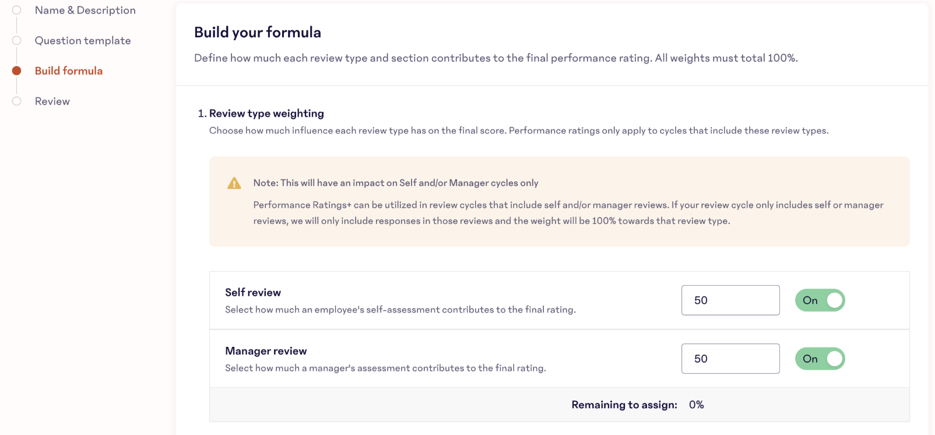The image size is (935, 435).
Task: Click the Review step circle indicator
Action: (17, 101)
